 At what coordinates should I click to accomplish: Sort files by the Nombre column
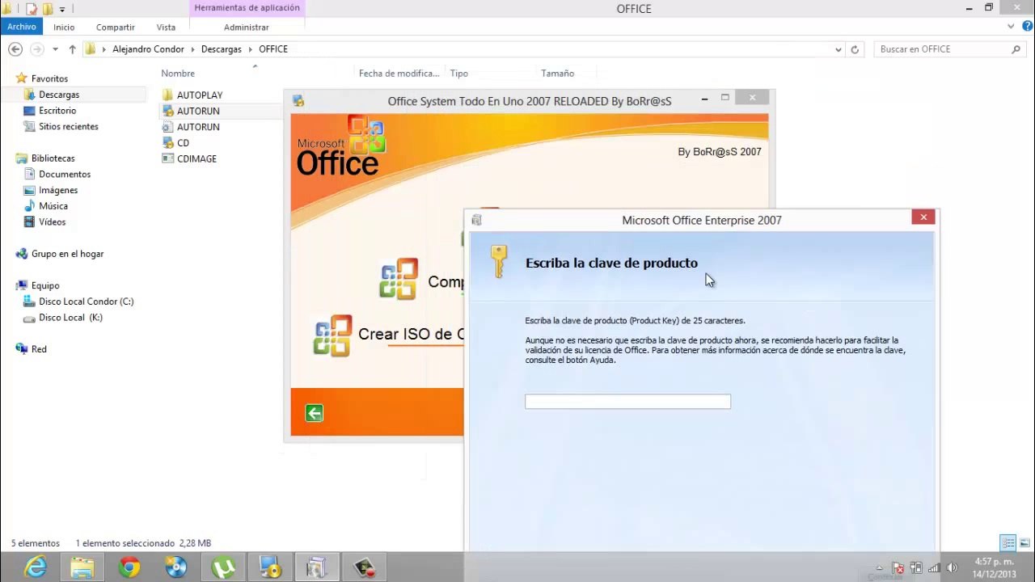click(x=178, y=74)
